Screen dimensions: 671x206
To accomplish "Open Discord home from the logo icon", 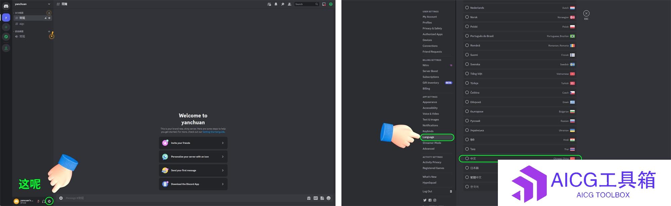I will [6, 6].
